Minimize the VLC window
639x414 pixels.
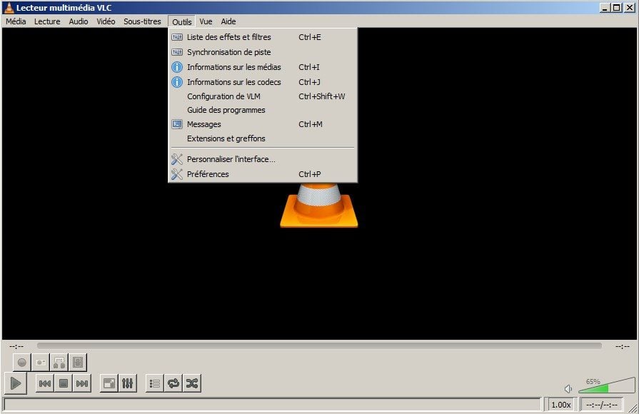pyautogui.click(x=605, y=8)
